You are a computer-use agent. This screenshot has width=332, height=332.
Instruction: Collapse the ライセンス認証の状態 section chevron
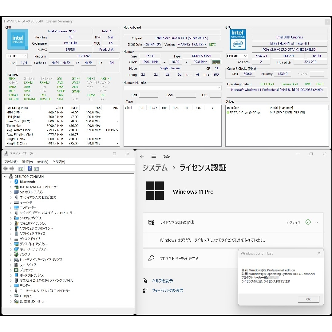317,223
